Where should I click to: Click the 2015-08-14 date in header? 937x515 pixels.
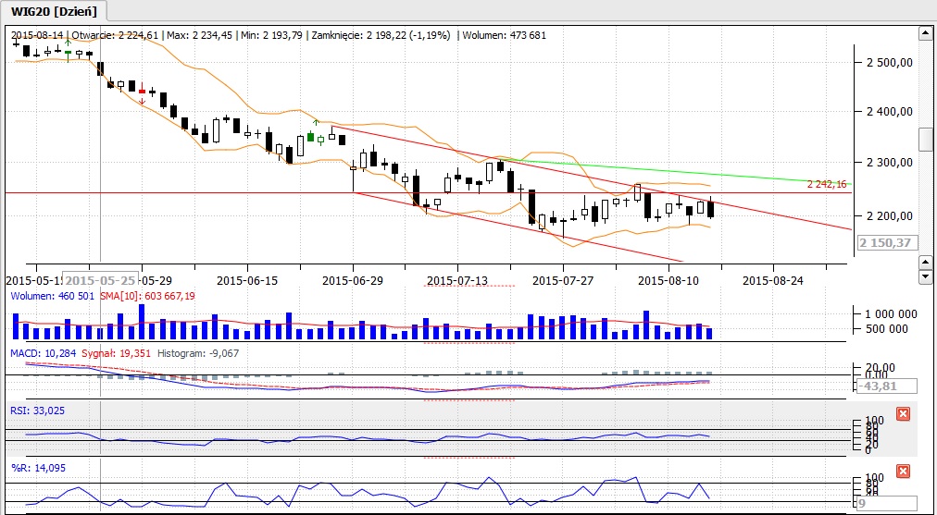pos(38,35)
